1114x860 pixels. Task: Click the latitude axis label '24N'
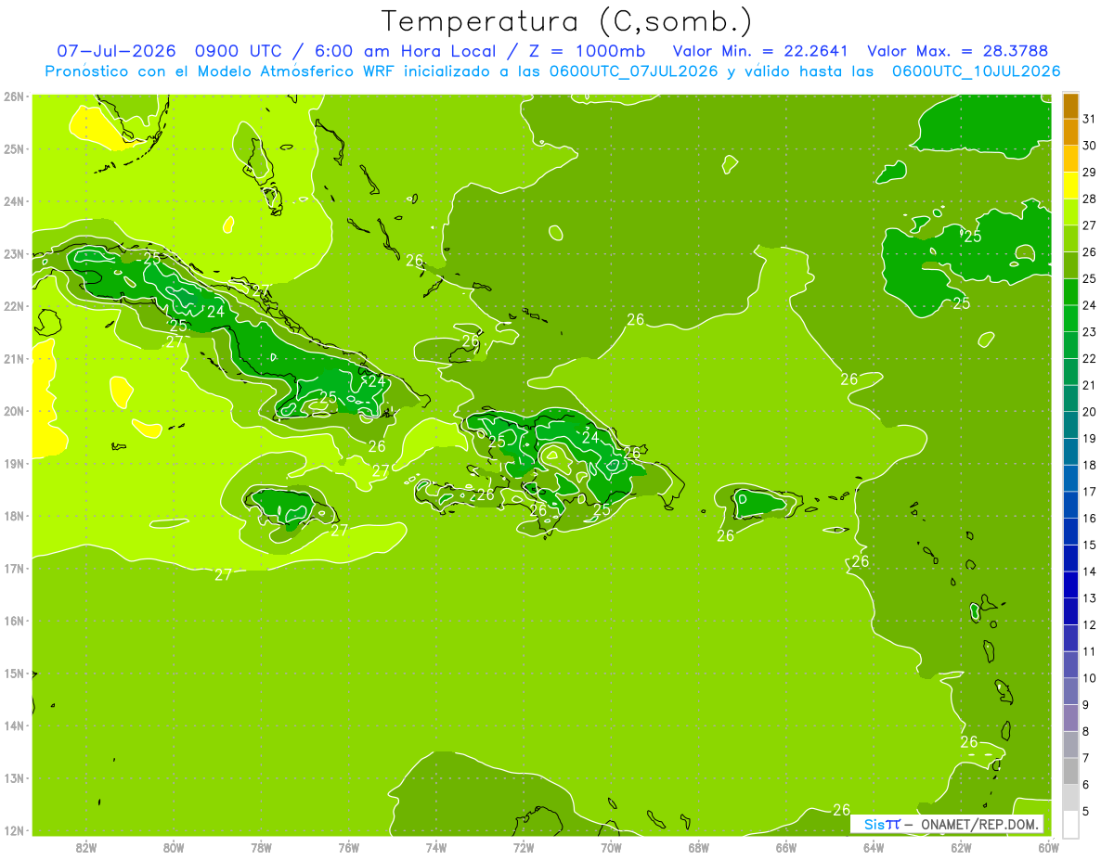14,201
